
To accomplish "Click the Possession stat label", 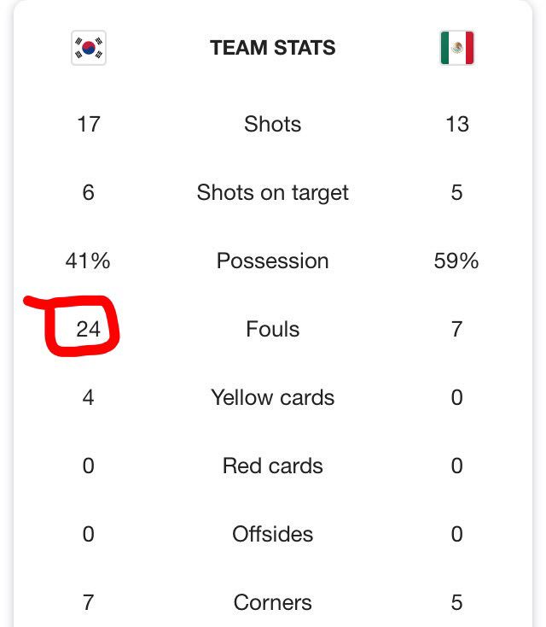I will click(273, 261).
